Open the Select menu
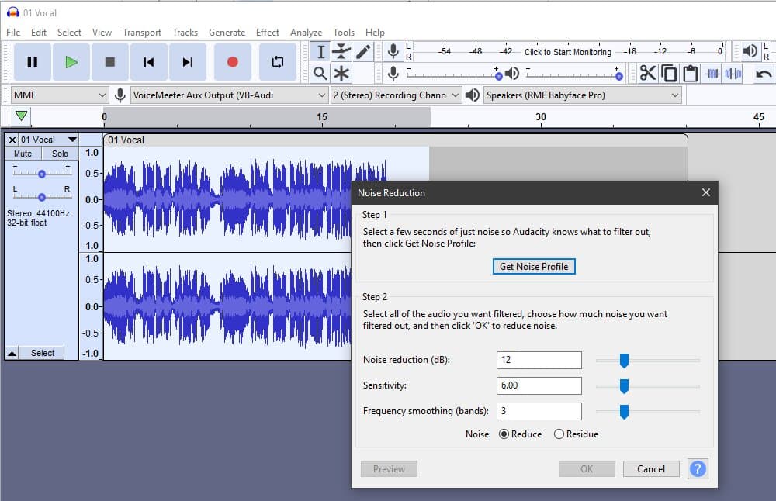 click(x=69, y=32)
